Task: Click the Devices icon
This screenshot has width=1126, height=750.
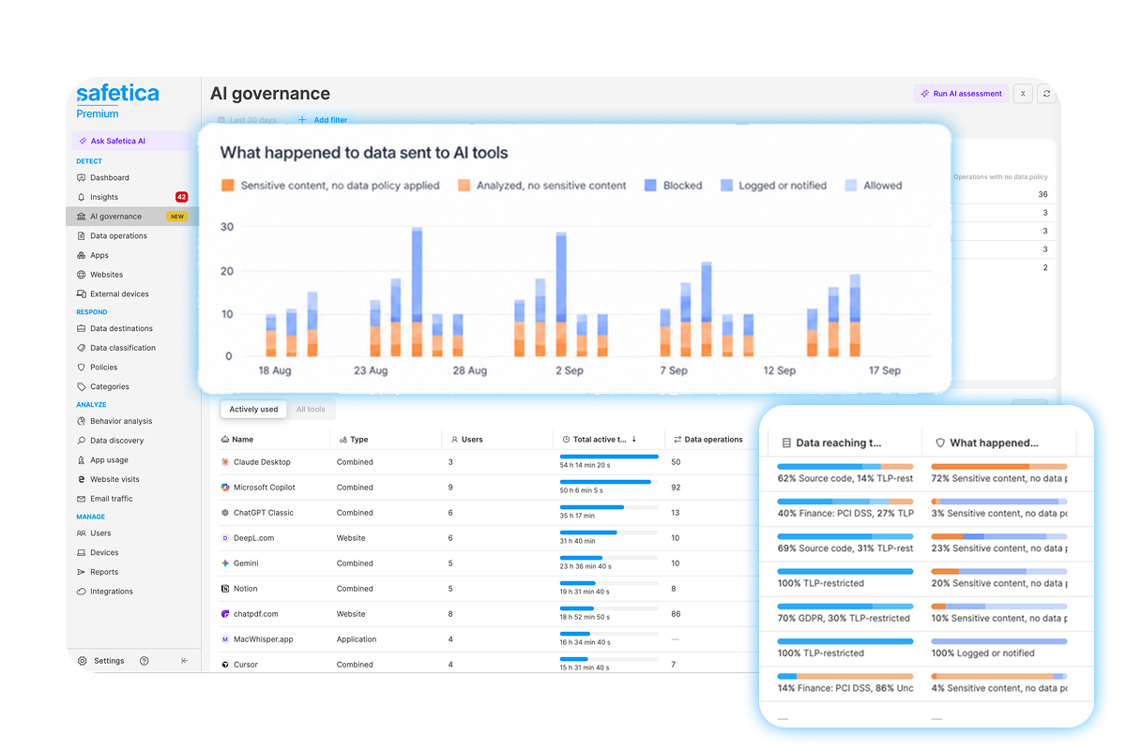Action: tap(81, 552)
